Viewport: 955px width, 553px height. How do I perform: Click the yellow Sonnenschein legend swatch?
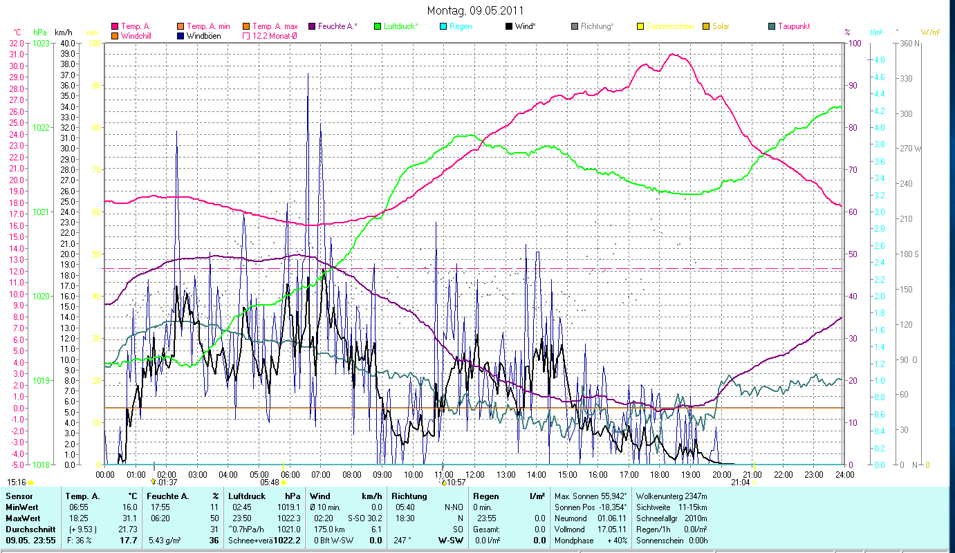pyautogui.click(x=640, y=26)
